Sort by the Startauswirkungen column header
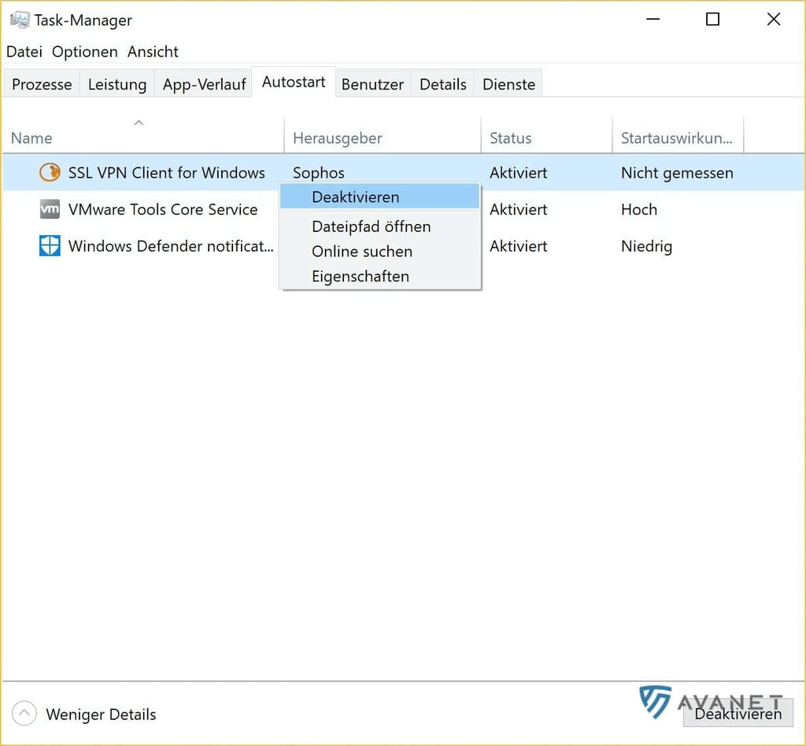 (678, 134)
